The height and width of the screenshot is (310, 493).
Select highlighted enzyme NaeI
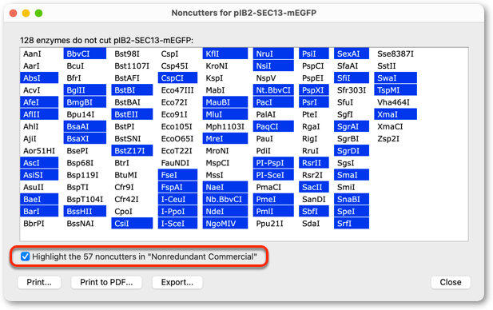(225, 187)
